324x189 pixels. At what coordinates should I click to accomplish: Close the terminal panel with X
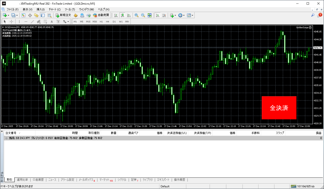coord(2,131)
